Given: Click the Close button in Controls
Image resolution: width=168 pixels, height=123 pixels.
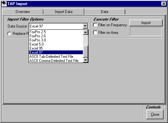Looking at the screenshot, I should (x=155, y=114).
